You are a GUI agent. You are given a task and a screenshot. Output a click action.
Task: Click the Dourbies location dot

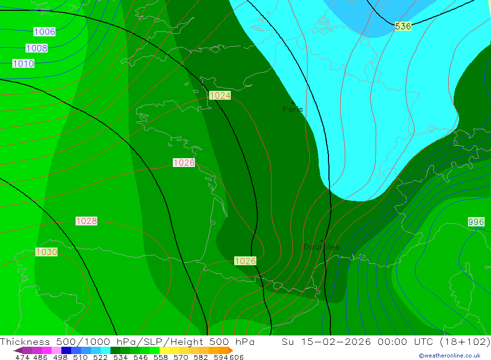click(x=322, y=241)
